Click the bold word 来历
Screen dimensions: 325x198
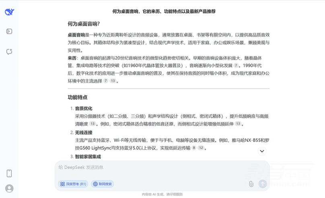click(72, 58)
